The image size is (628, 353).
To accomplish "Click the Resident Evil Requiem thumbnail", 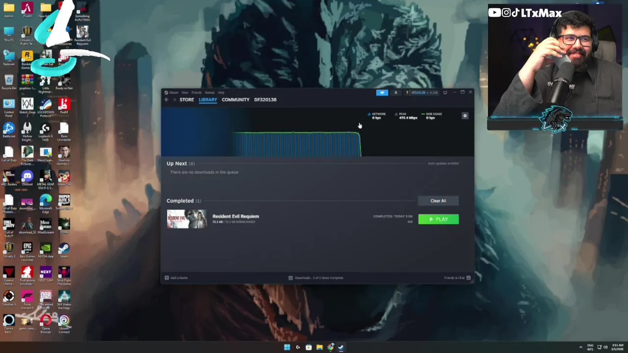I will 186,219.
